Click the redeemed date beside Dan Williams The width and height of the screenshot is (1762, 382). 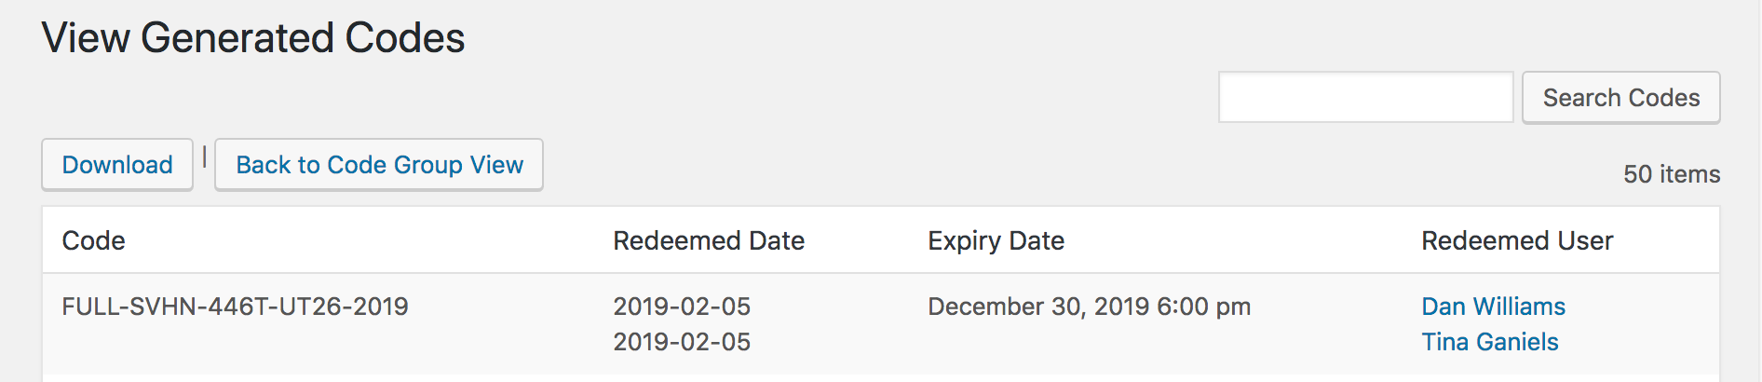coord(682,307)
